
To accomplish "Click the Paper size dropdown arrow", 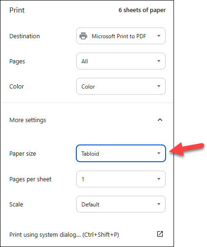I will (x=159, y=153).
